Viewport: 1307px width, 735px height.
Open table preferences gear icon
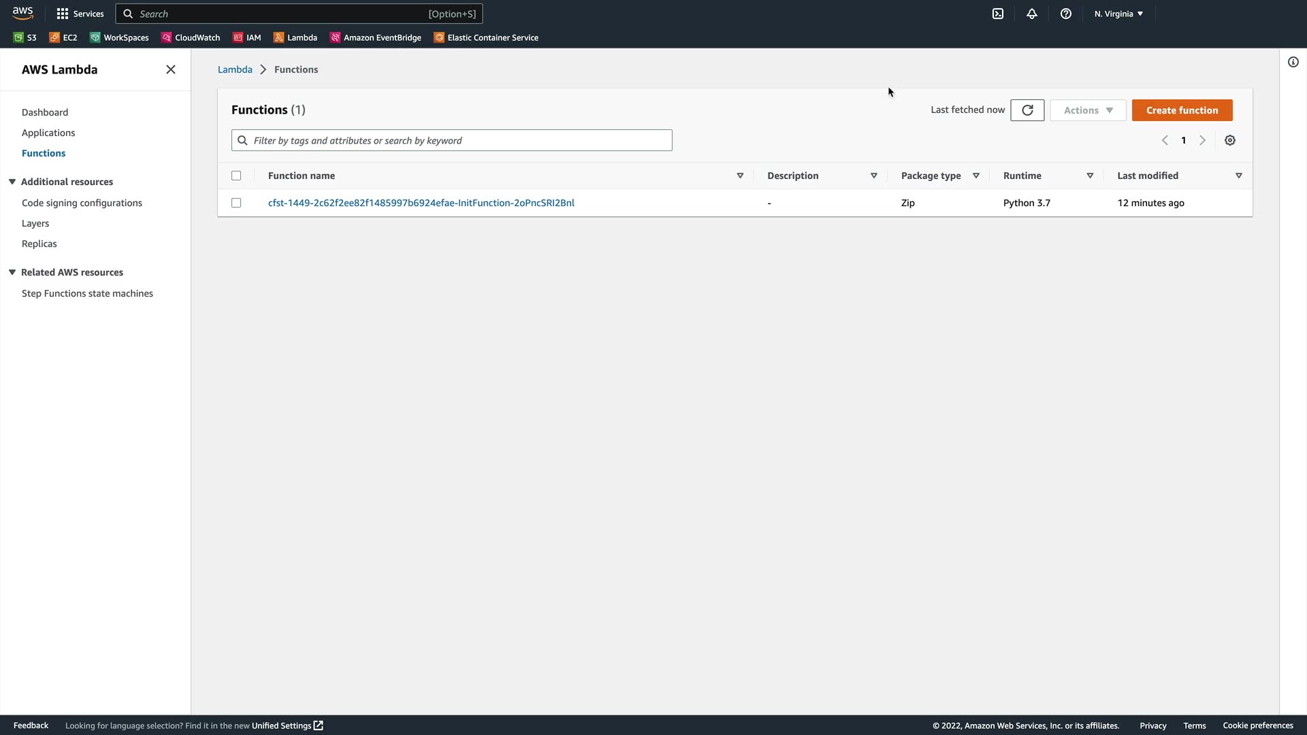[x=1230, y=140]
